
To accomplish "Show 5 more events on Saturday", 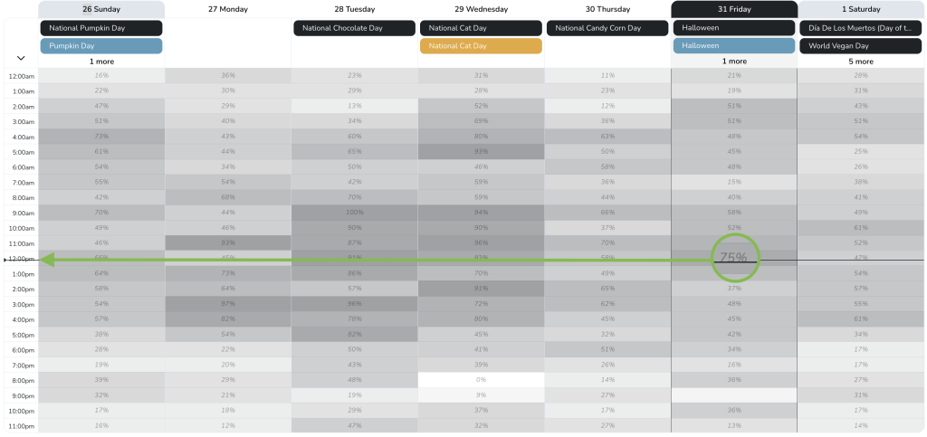I will [x=861, y=62].
